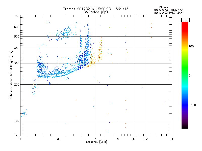This screenshot has height=151, width=202.
Task: Click the 'Phases' header label
Action: [163, 7]
